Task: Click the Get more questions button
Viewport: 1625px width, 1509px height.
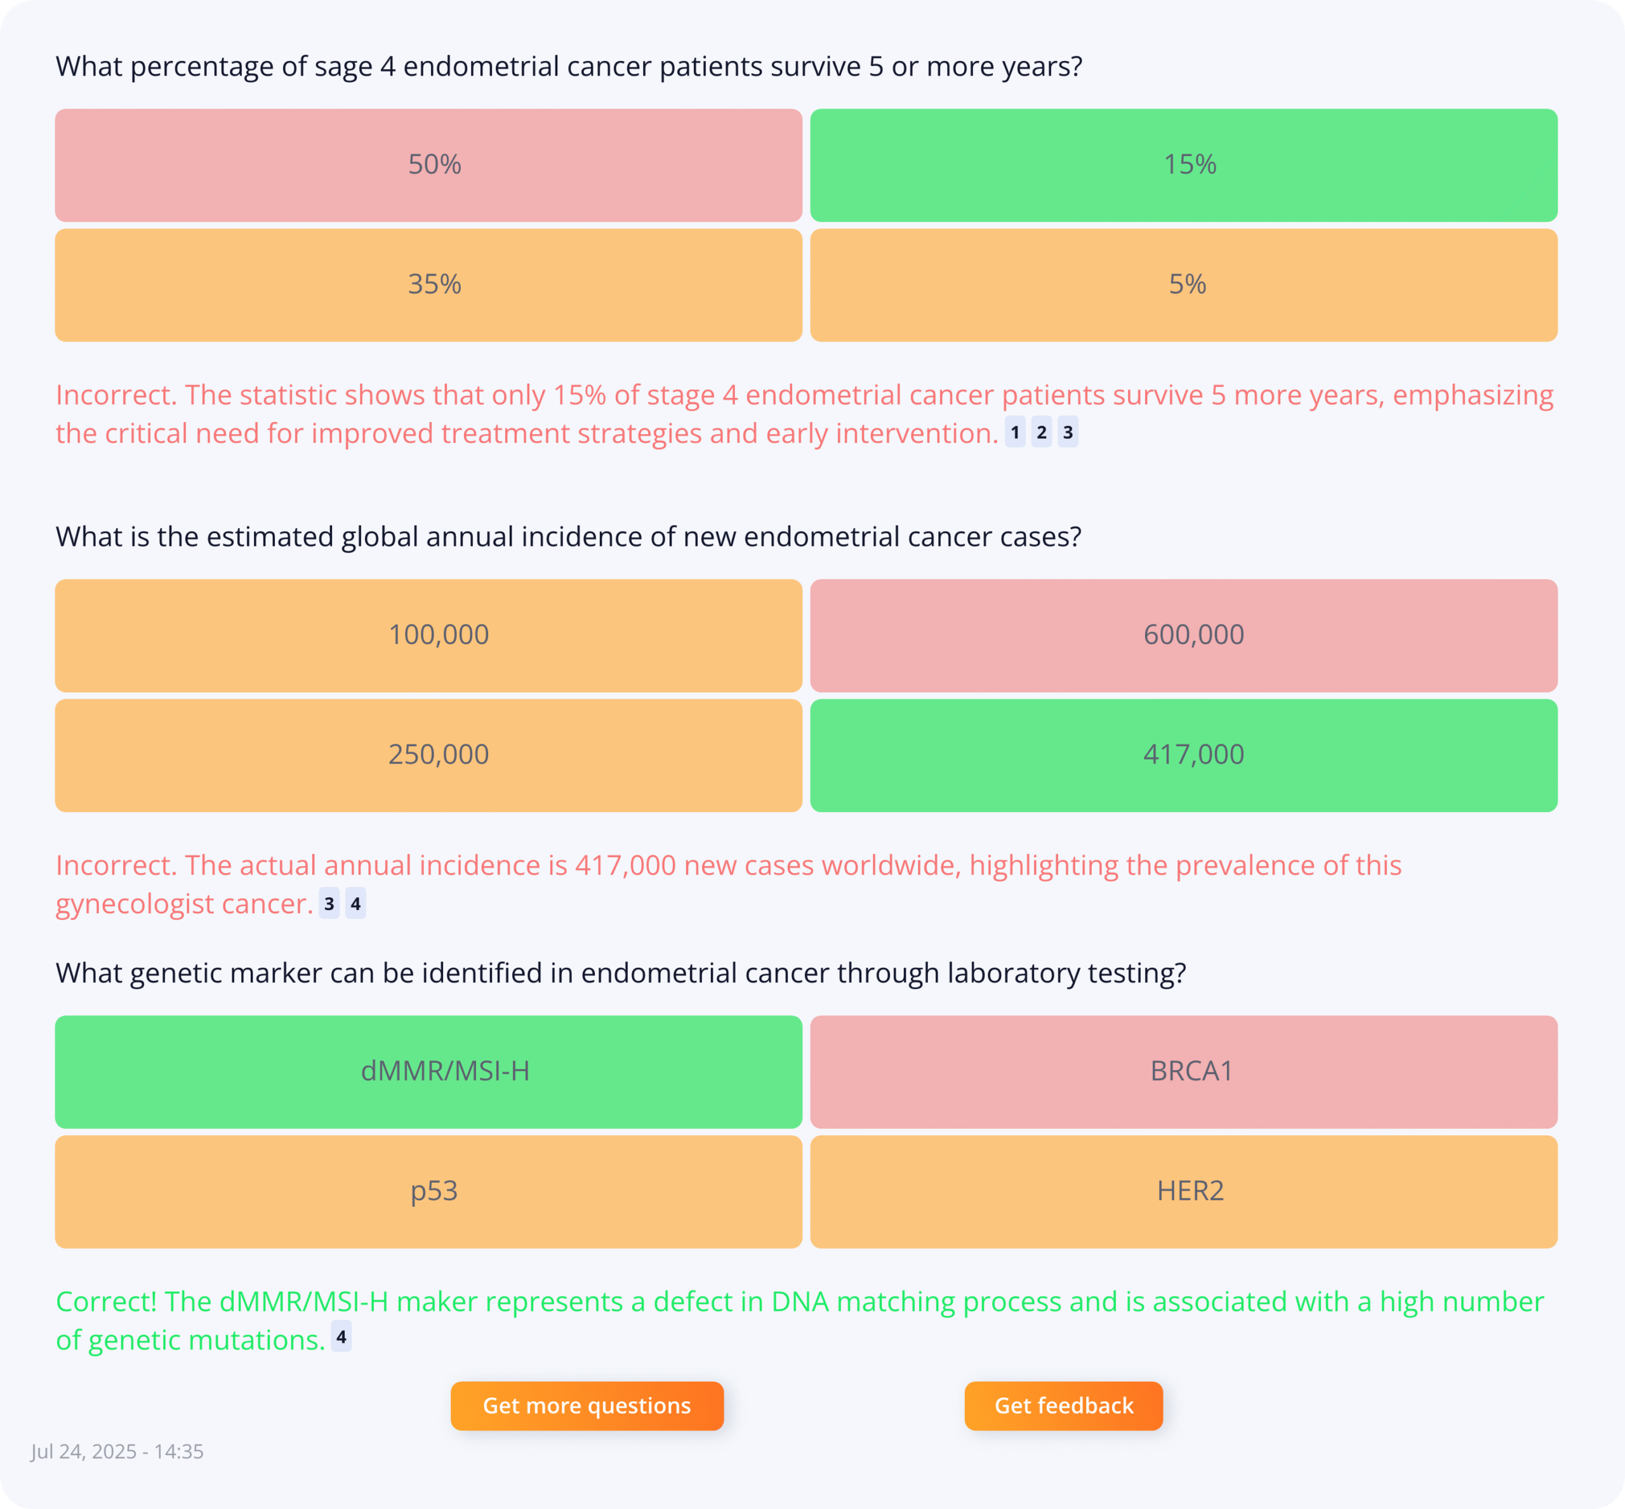Action: (587, 1406)
